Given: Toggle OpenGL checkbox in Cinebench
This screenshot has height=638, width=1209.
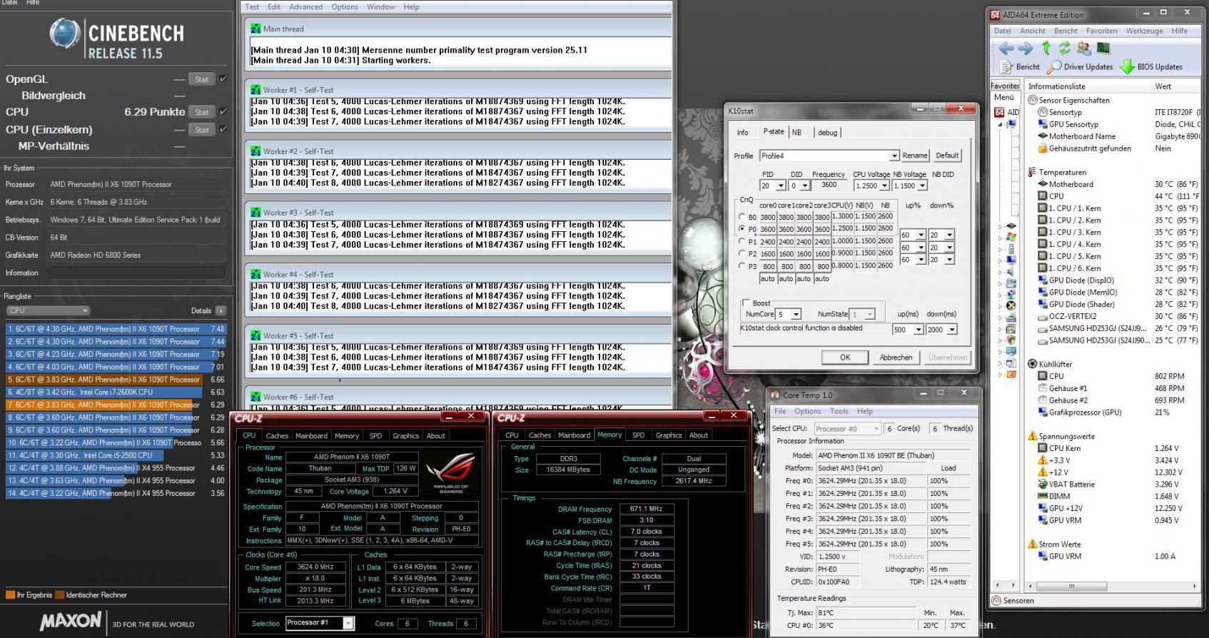Looking at the screenshot, I should click(x=223, y=79).
